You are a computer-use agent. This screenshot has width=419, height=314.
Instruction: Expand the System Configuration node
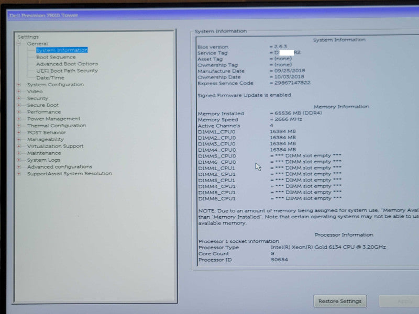point(19,85)
